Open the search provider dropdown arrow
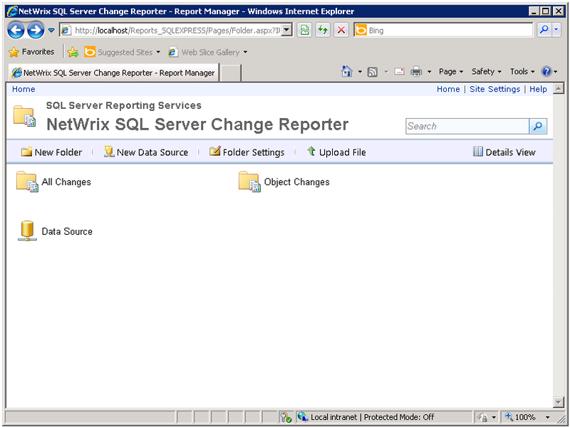 point(556,30)
